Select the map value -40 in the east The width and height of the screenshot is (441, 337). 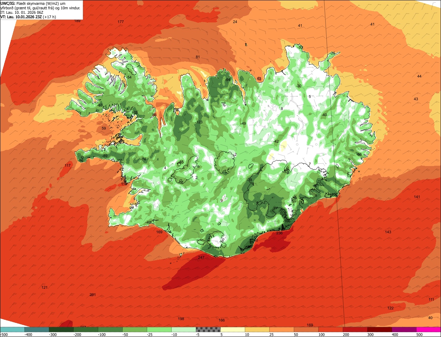tap(324, 115)
